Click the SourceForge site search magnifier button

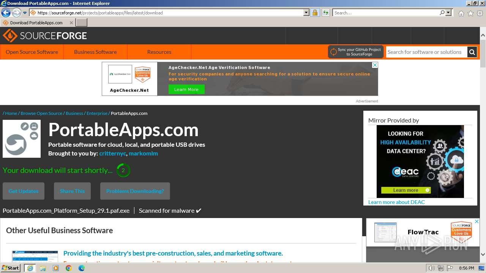click(472, 52)
